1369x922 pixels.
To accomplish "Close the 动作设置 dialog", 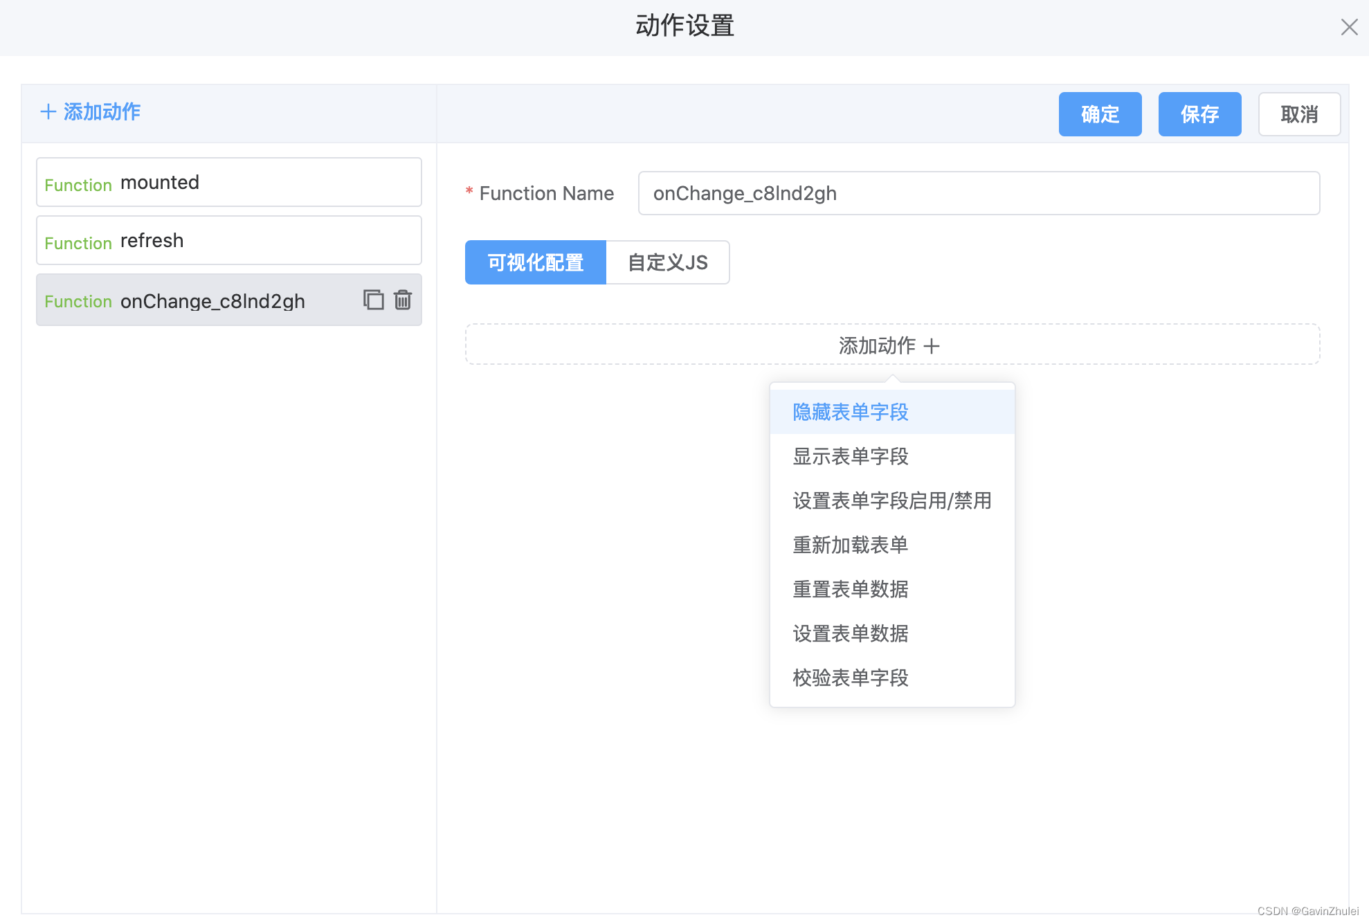I will [x=1349, y=27].
